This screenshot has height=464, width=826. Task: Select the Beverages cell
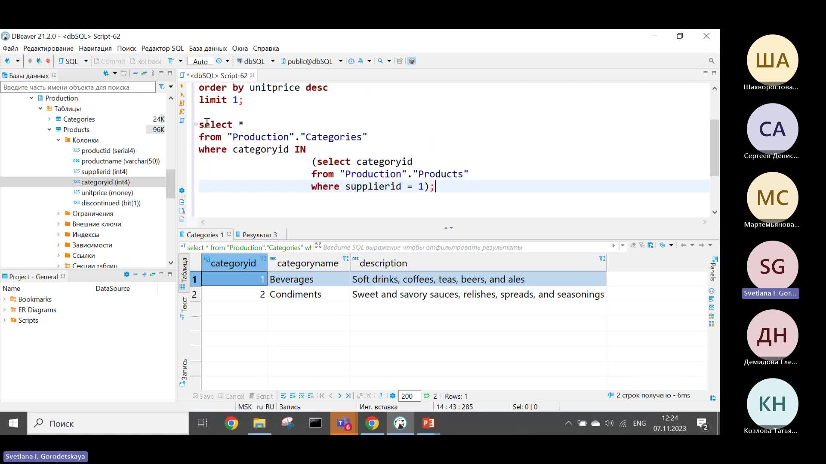coord(309,279)
